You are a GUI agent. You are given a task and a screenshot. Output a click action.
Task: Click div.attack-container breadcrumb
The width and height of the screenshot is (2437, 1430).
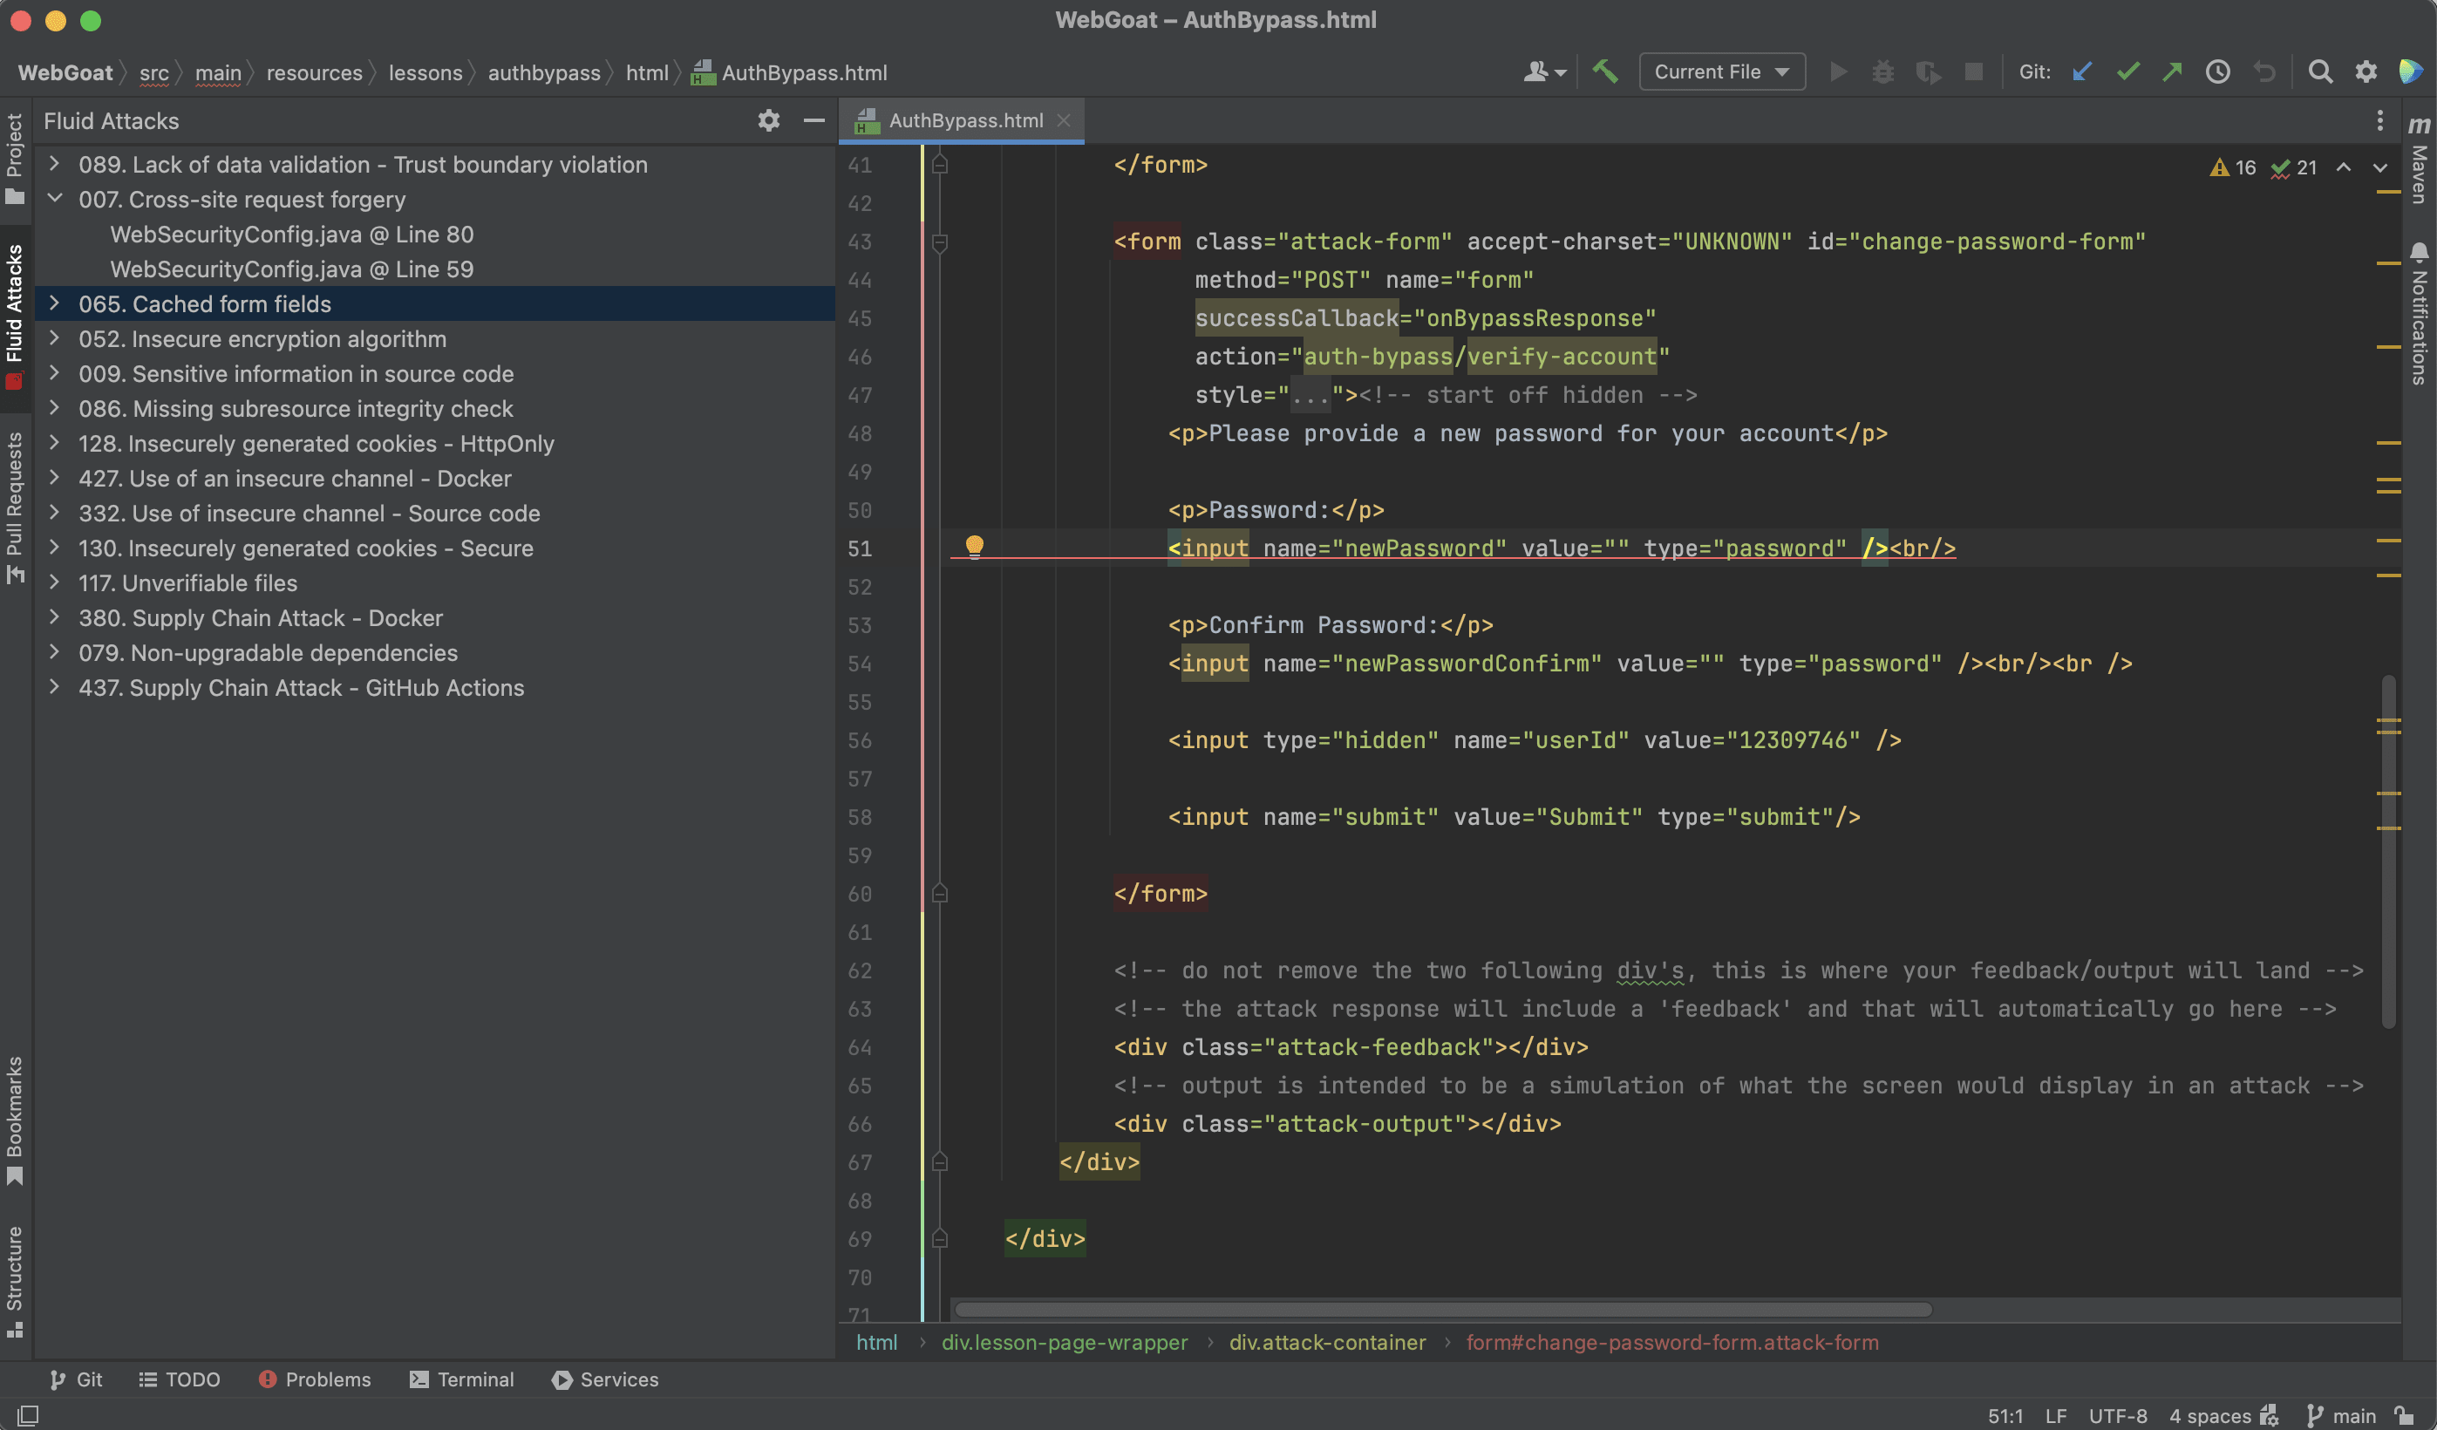1327,1342
